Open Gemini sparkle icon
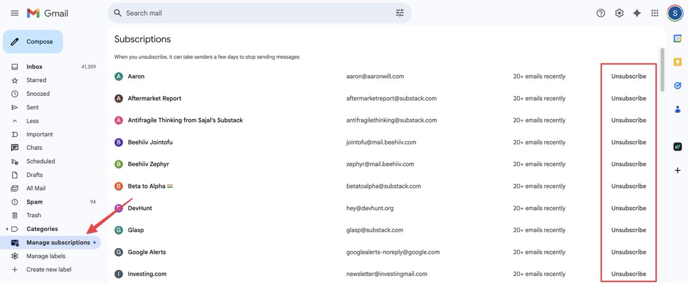 point(637,13)
